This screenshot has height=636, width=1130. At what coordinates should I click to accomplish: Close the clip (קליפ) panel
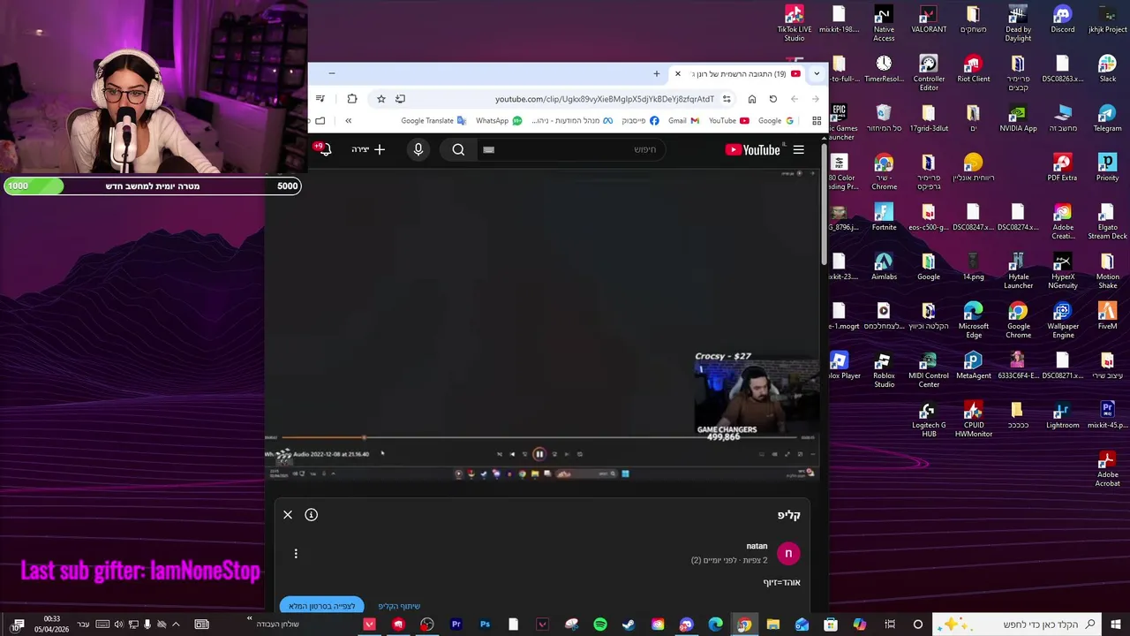click(288, 515)
